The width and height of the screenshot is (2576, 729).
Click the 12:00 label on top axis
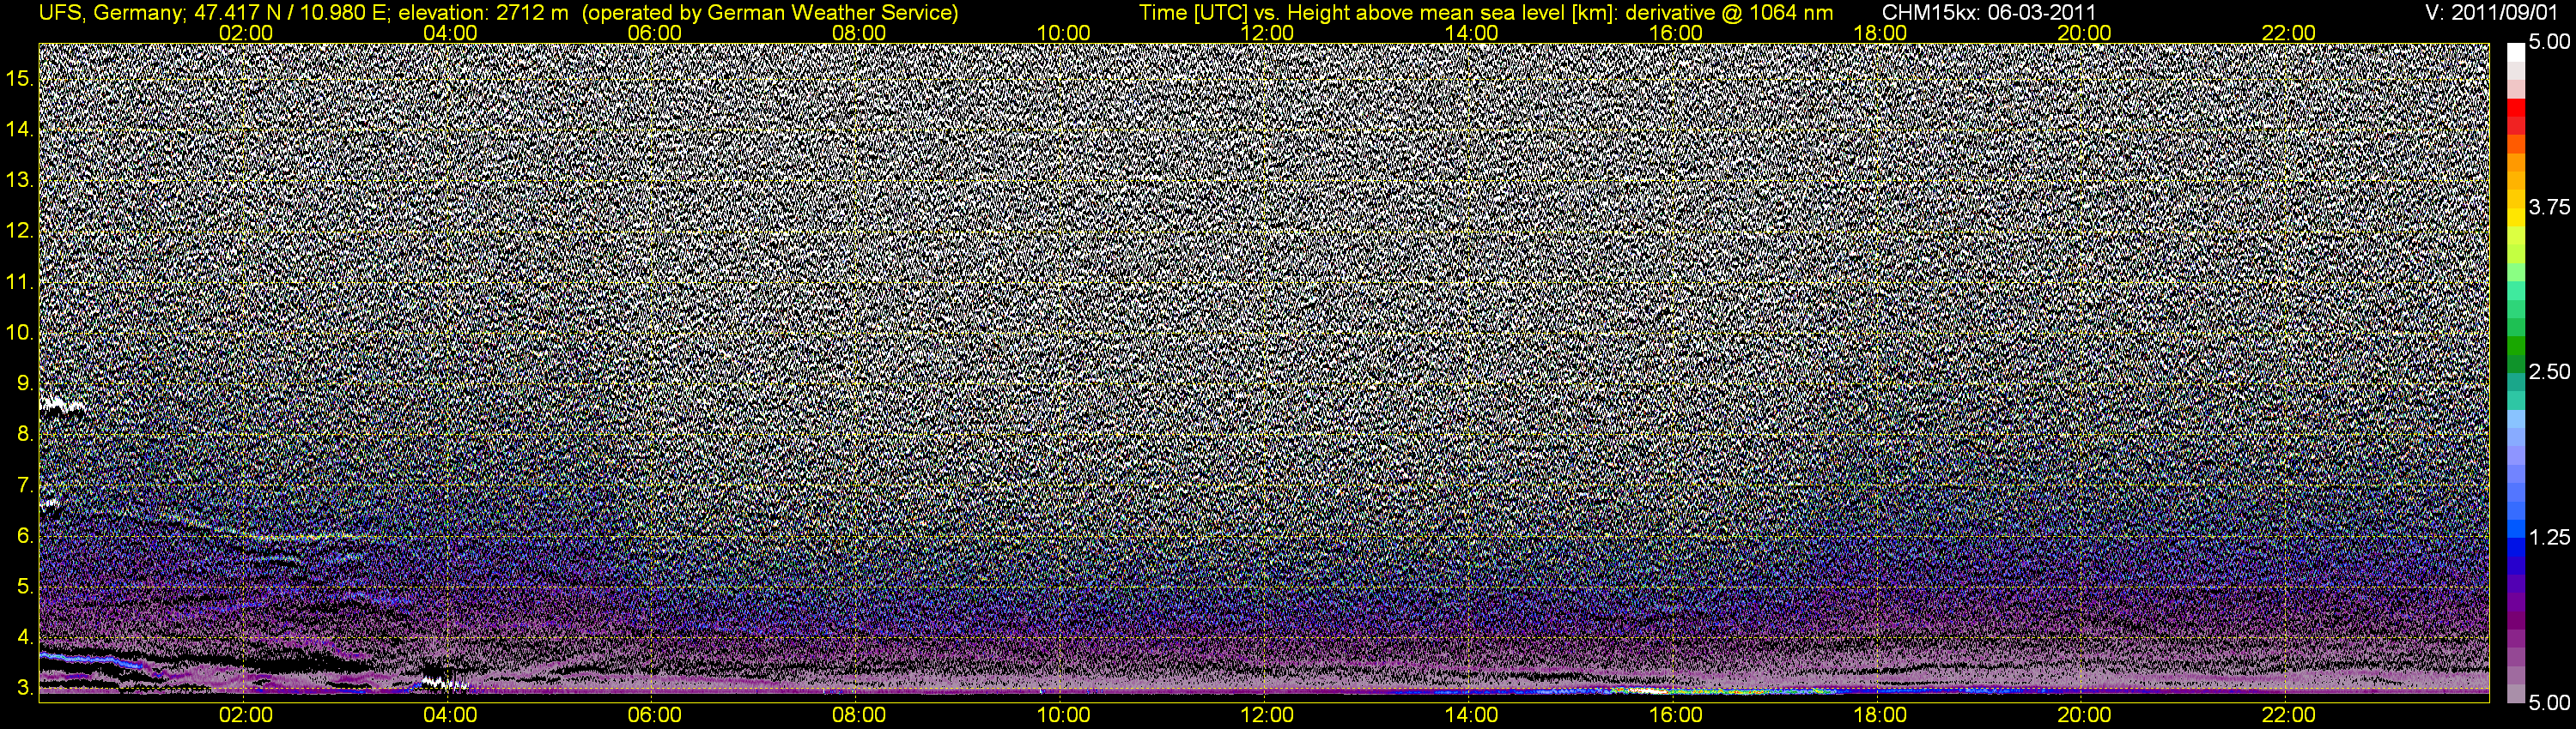[1267, 33]
